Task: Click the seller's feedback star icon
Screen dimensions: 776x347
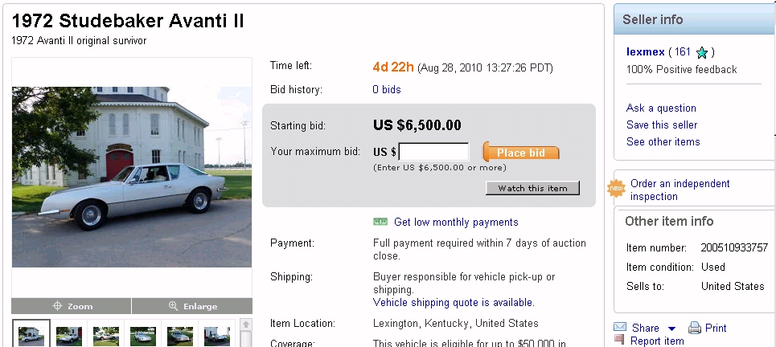Action: 702,53
